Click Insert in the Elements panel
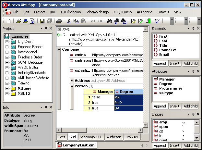Image resolution: width=202 pixels, height=150 pixels. click(x=175, y=63)
